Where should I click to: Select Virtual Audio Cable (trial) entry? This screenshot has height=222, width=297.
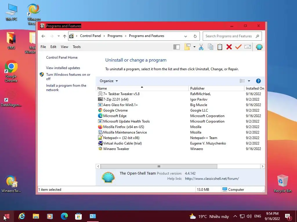[x=122, y=143]
